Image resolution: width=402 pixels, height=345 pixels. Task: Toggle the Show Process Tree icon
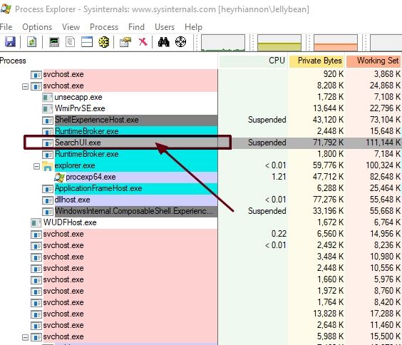tap(70, 42)
